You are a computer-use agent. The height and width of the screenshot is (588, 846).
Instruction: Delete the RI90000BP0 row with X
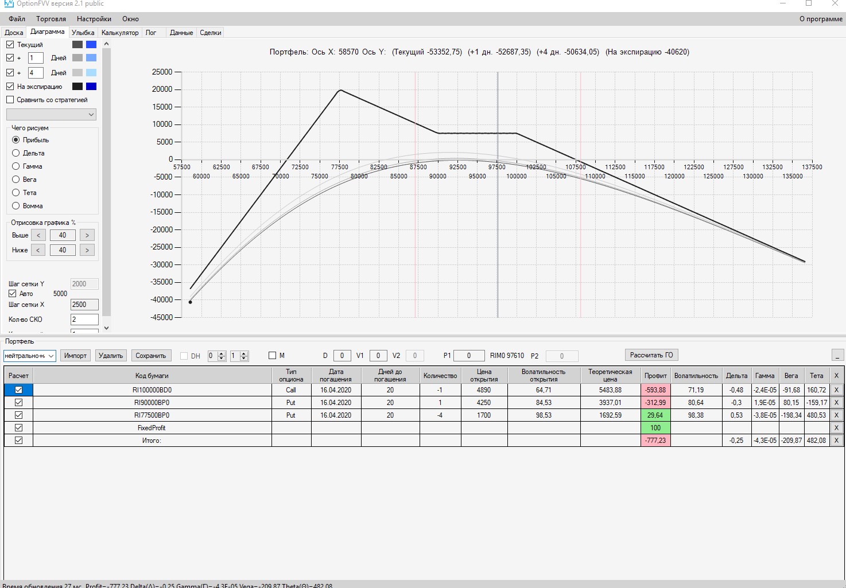pyautogui.click(x=836, y=403)
